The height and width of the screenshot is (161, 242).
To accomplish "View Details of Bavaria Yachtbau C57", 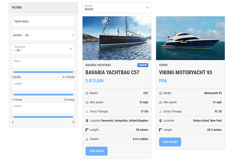I will pyautogui.click(x=97, y=151).
